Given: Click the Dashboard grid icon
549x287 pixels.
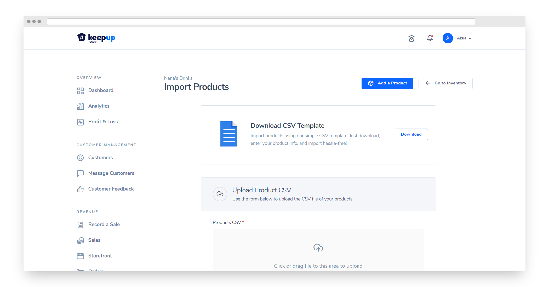Looking at the screenshot, I should pos(80,91).
